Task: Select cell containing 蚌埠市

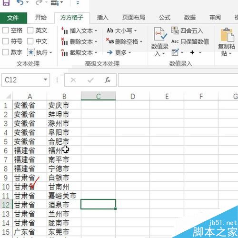Action: pyautogui.click(x=64, y=114)
